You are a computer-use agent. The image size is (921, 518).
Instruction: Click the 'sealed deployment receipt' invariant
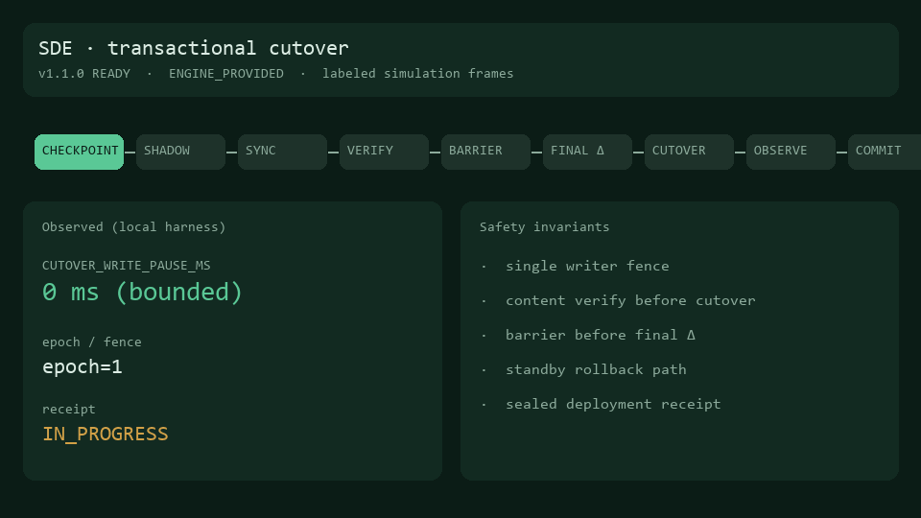tap(613, 404)
